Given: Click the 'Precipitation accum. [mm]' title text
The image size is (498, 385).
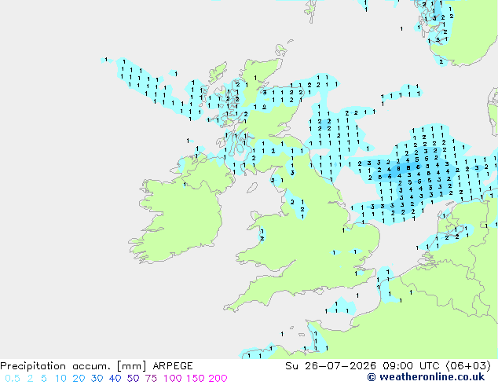Looking at the screenshot, I should (73, 366).
